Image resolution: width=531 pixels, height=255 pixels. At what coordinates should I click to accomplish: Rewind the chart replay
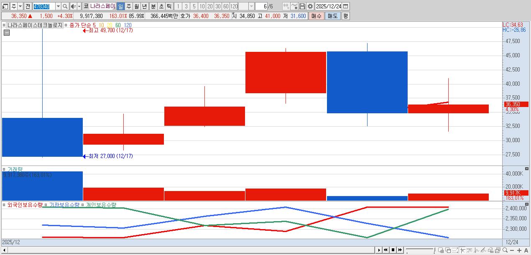(386, 250)
